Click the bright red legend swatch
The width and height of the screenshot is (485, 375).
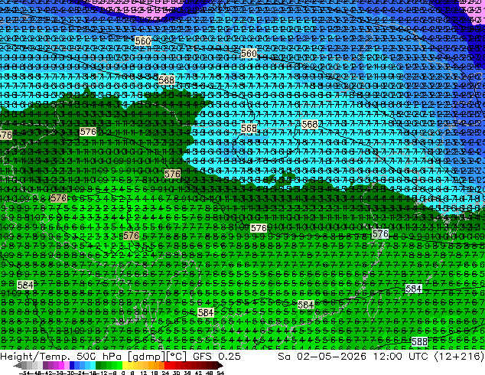pyautogui.click(x=167, y=366)
